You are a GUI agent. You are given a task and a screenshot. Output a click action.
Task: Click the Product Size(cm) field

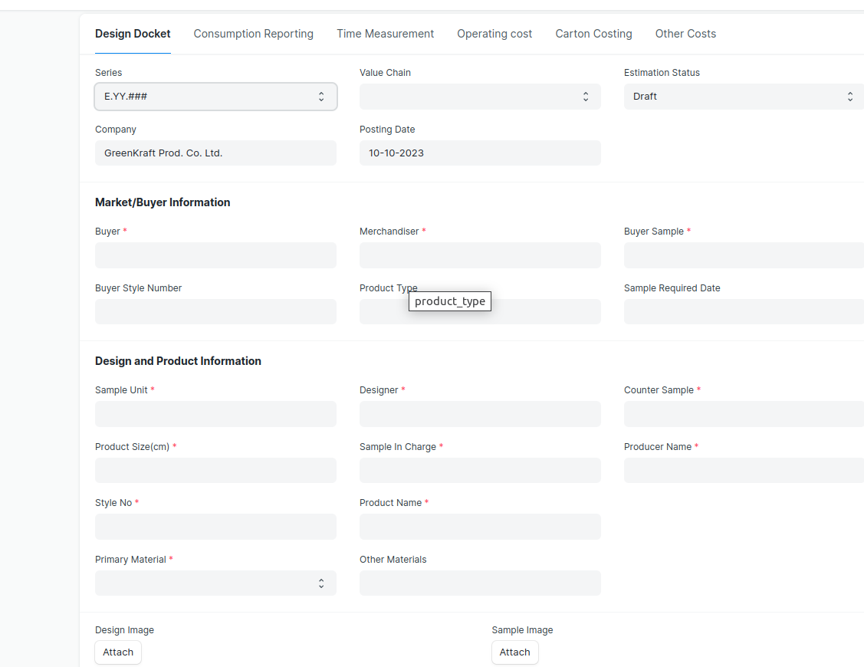[215, 471]
